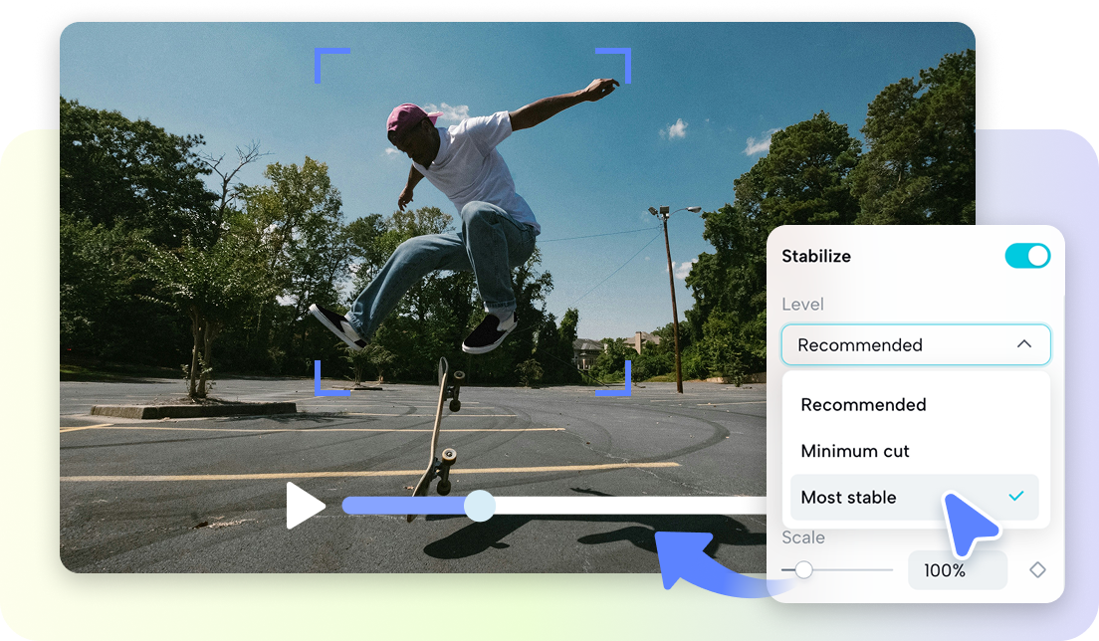Click the teal checkmark next to Most stable
The width and height of the screenshot is (1099, 641).
(1017, 497)
